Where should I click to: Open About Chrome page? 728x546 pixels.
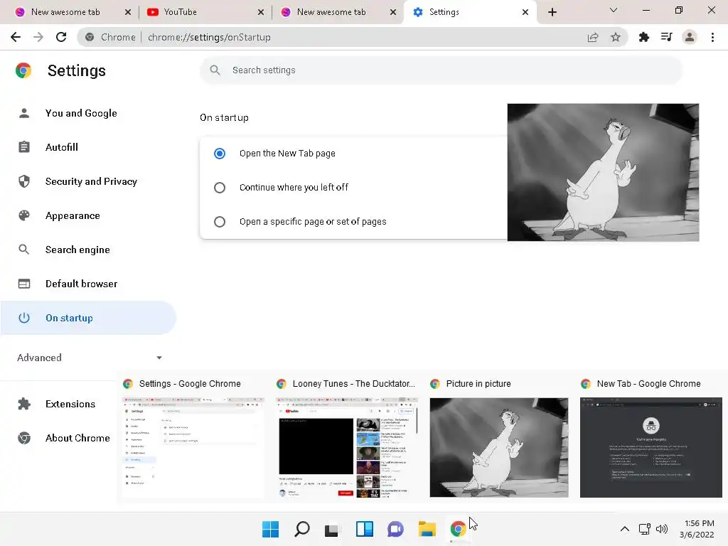click(77, 438)
